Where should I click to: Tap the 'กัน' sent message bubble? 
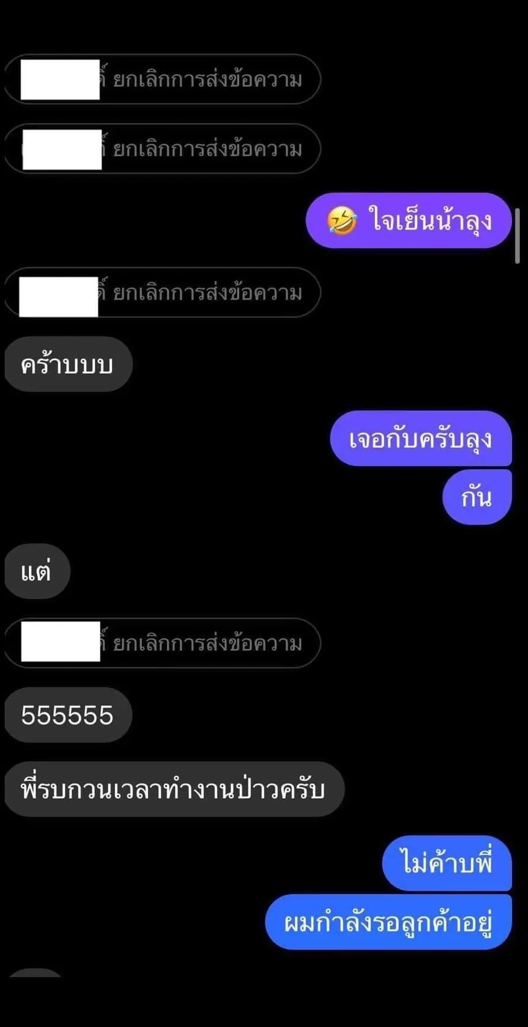click(477, 497)
